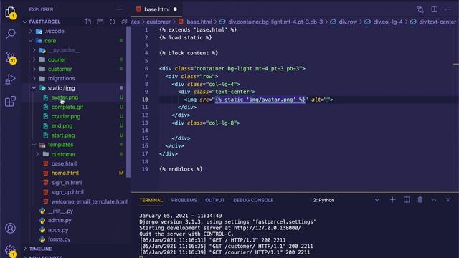Click breadcrumb div.row
The image size is (459, 258).
click(348, 21)
